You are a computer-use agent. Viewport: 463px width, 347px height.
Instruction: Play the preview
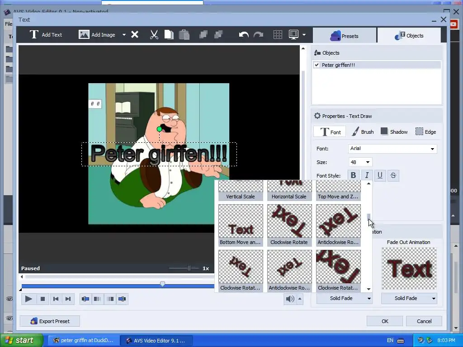[x=28, y=299]
